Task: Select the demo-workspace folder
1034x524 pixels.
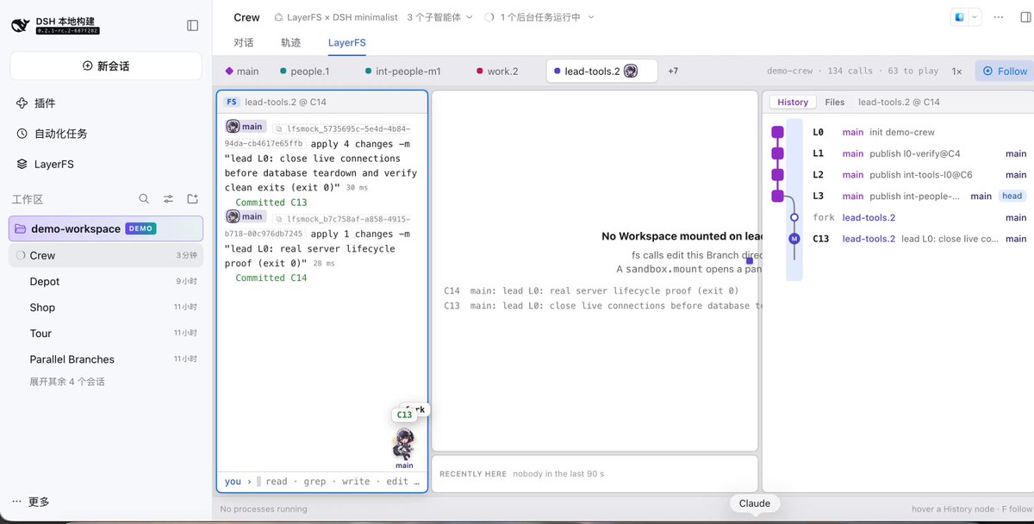Action: tap(106, 228)
